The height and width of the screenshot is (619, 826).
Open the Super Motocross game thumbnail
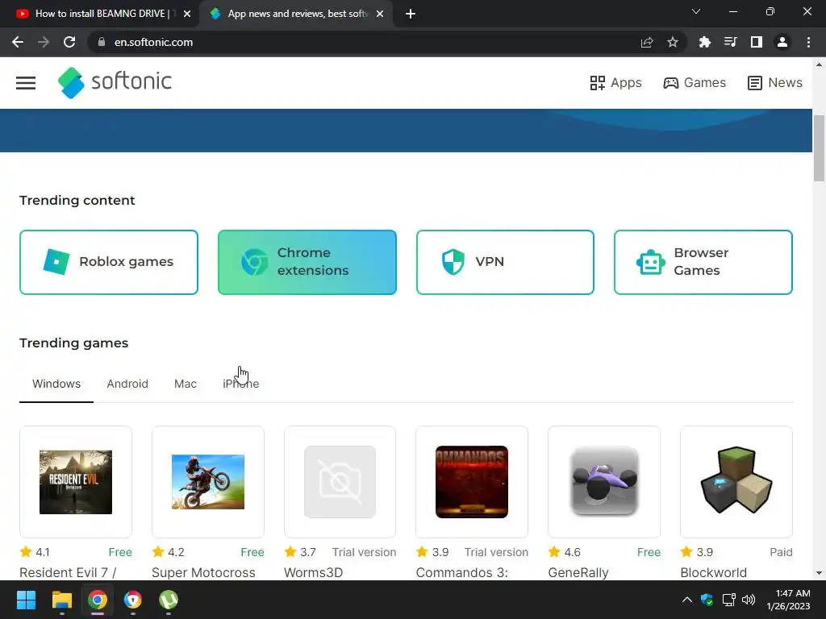(x=208, y=482)
